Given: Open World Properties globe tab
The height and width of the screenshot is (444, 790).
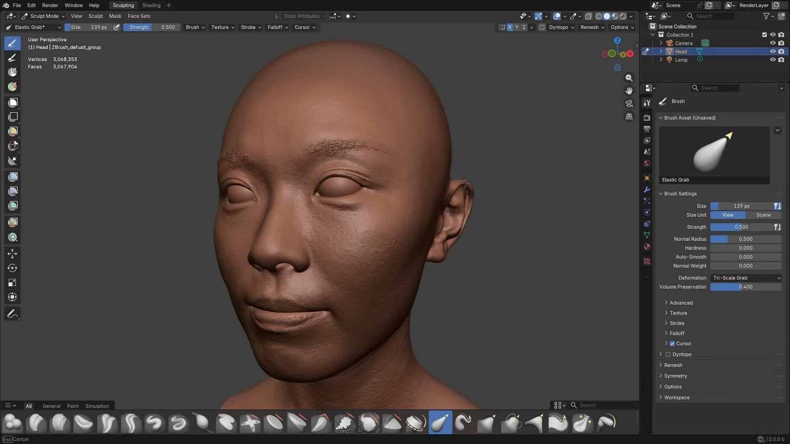Looking at the screenshot, I should (x=647, y=163).
